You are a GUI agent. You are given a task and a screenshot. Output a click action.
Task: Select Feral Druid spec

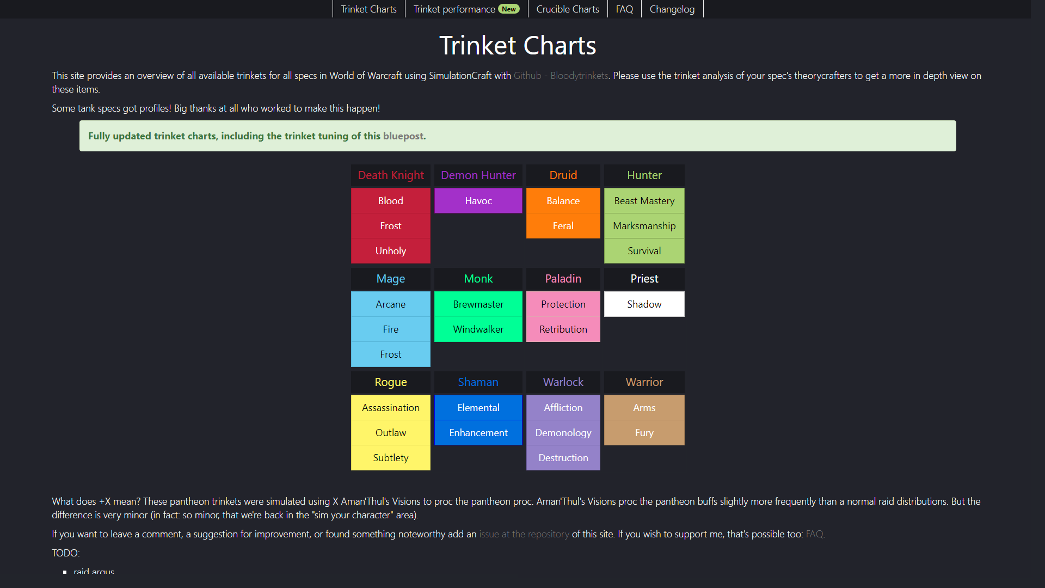(563, 226)
